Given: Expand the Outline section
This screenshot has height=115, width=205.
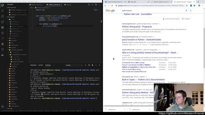Looking at the screenshot, I should click(x=10, y=109).
